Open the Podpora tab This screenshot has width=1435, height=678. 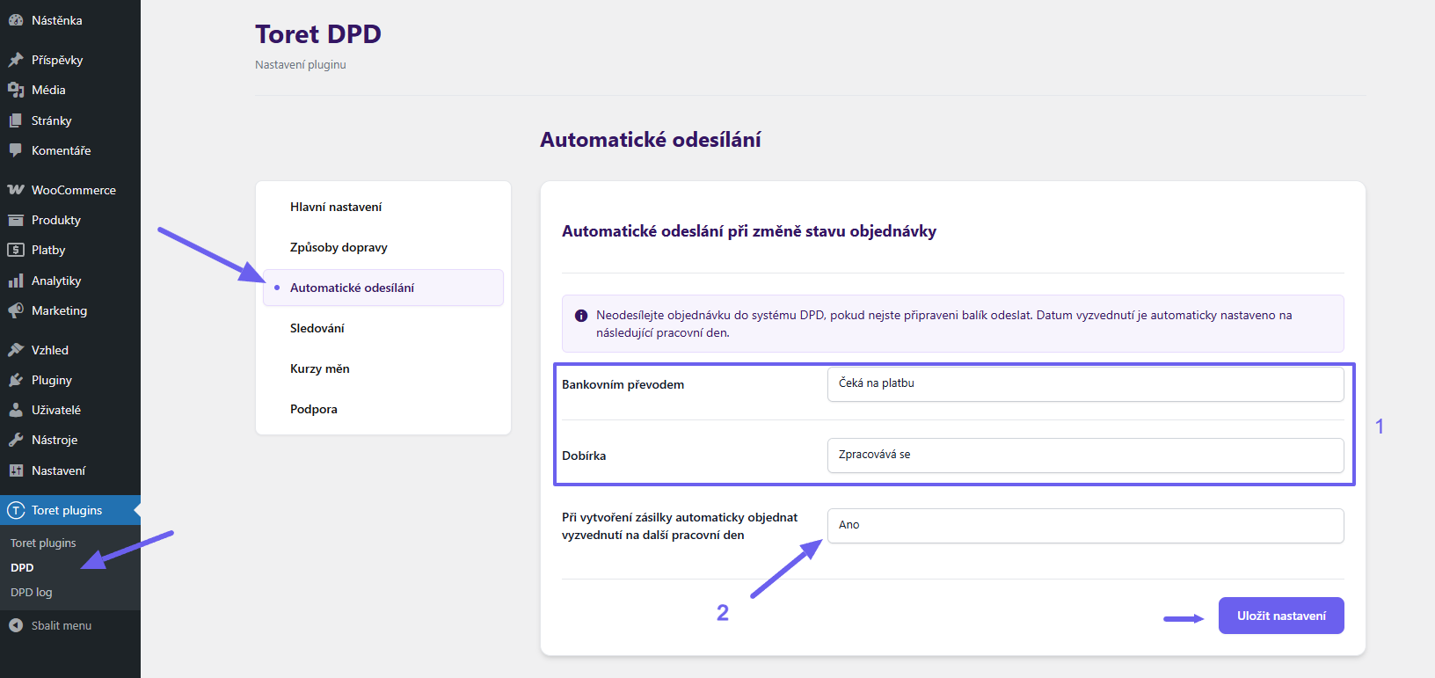383,409
